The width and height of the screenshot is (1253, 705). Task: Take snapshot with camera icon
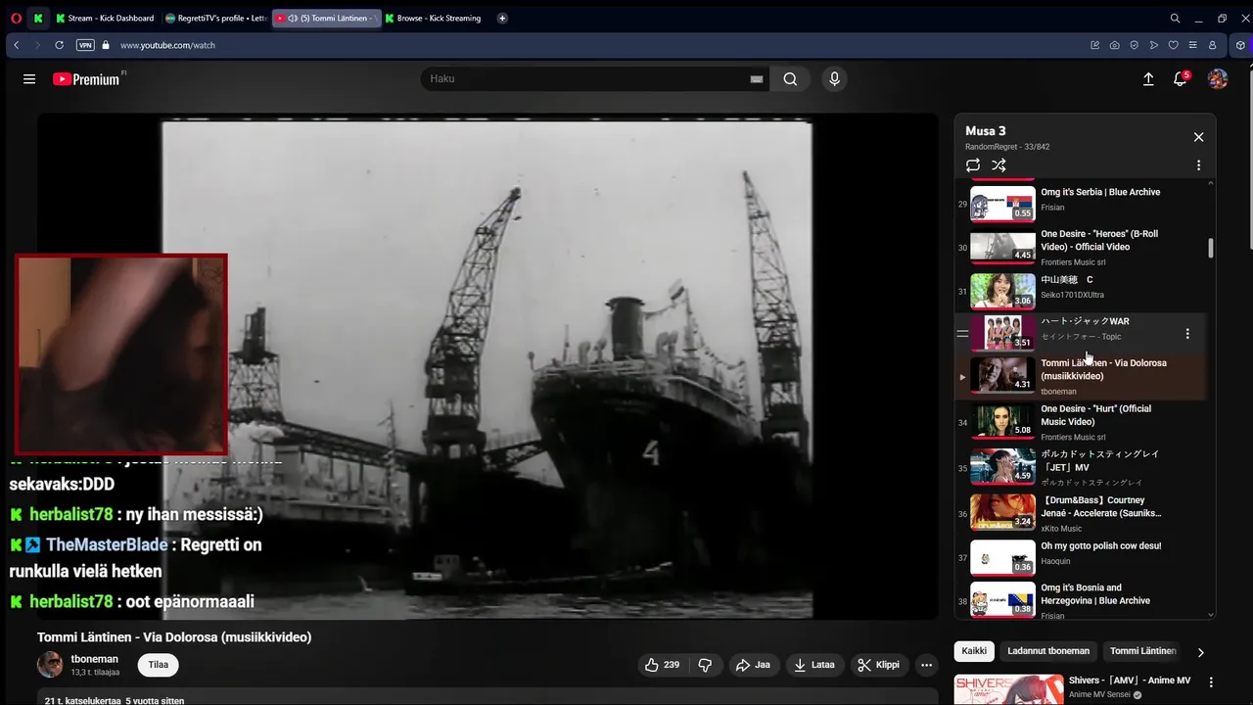point(1115,45)
